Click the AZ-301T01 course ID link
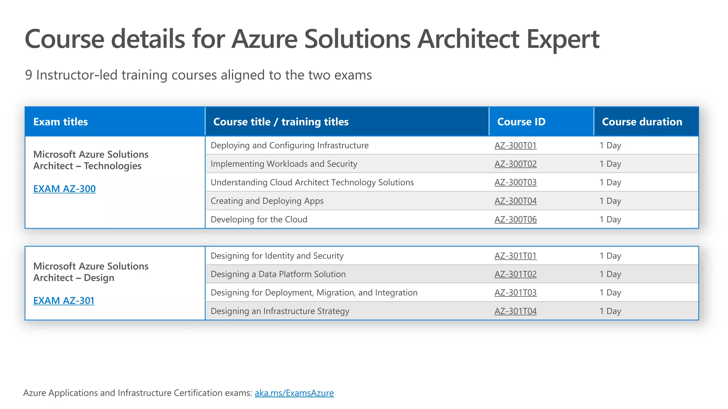The image size is (728, 409). pos(515,256)
